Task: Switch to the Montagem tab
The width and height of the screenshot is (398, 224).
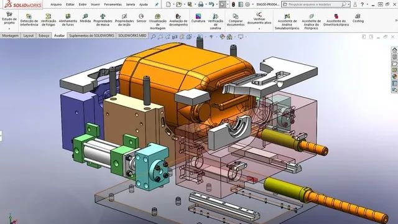Action: coord(10,35)
